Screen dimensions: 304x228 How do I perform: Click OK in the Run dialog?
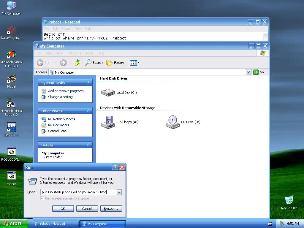tap(63, 209)
